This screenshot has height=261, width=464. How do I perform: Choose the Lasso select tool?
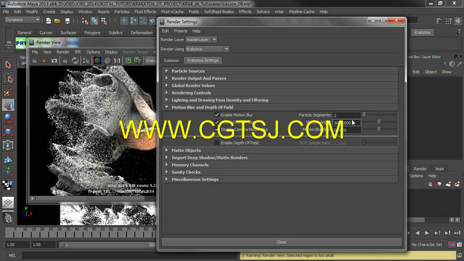coord(8,78)
